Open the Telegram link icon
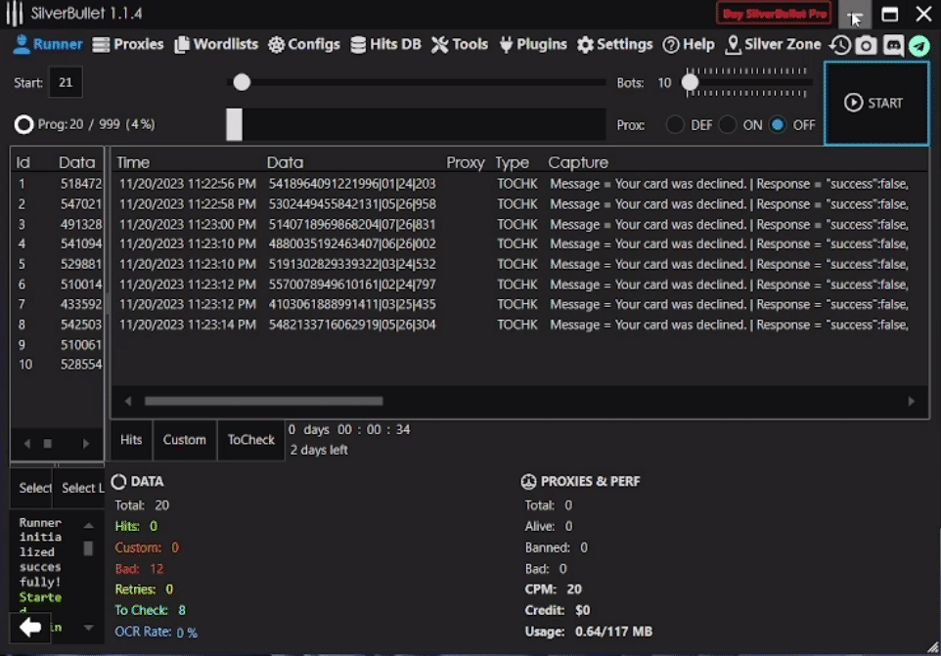The image size is (941, 656). (919, 45)
